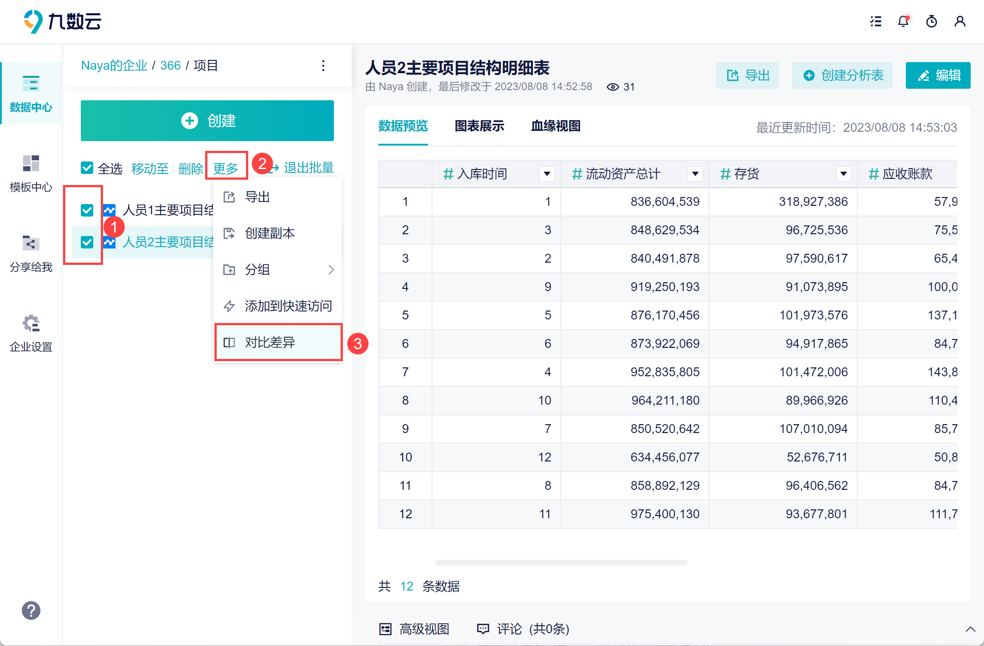Open 高级视图 at the bottom
The image size is (984, 646).
click(x=414, y=629)
